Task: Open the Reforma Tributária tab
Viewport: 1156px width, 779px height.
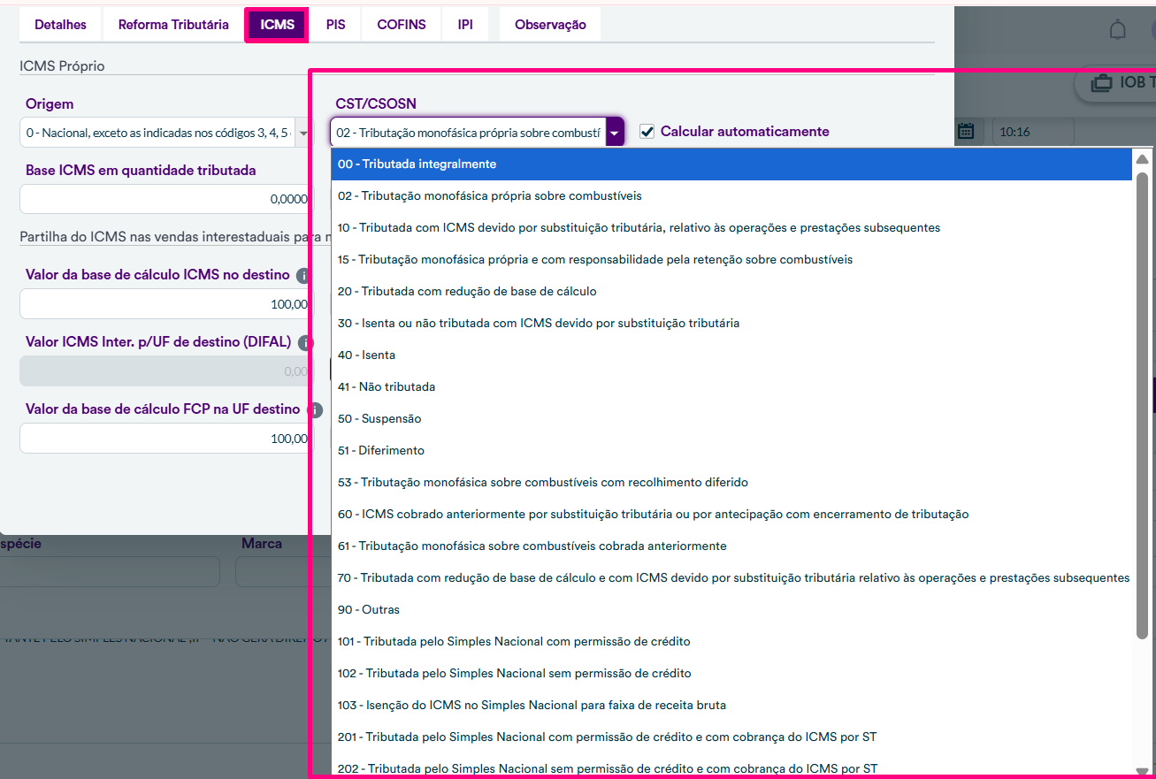Action: pyautogui.click(x=173, y=25)
